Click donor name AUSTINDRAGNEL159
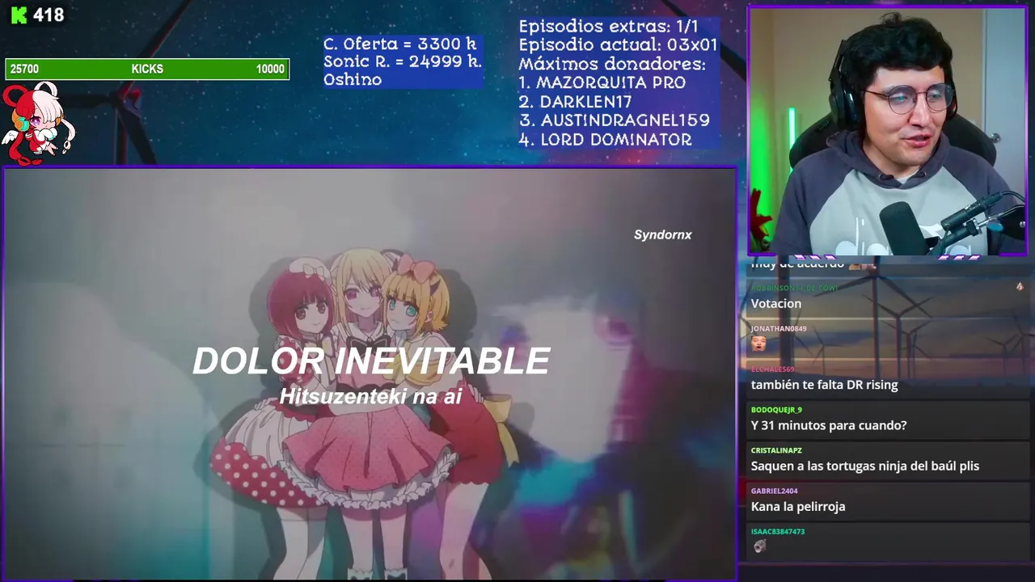 point(625,120)
